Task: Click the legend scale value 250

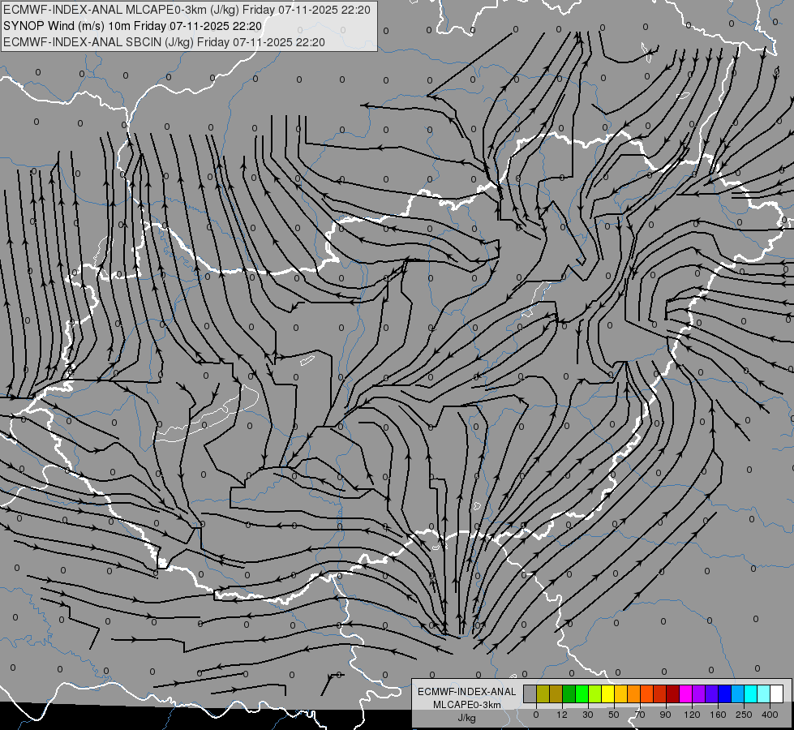Action: 744,715
